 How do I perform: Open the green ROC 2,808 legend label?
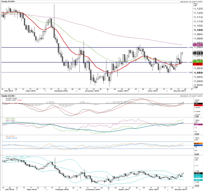click(10, 119)
